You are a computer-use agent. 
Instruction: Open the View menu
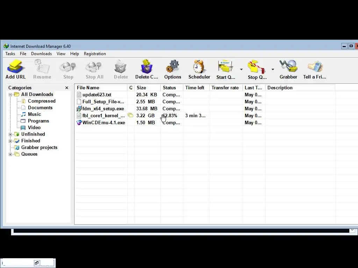pyautogui.click(x=61, y=54)
